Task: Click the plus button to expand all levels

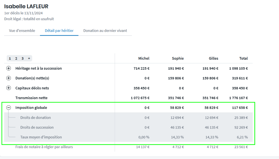Action: point(29,58)
